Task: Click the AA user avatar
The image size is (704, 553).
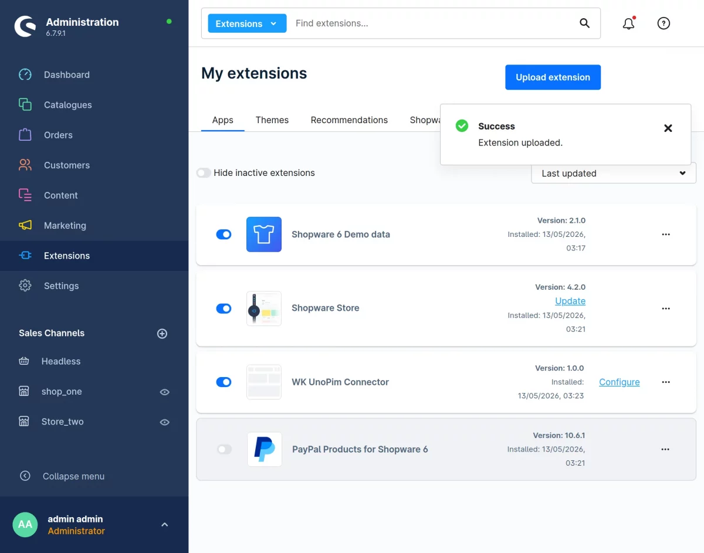Action: pos(25,525)
